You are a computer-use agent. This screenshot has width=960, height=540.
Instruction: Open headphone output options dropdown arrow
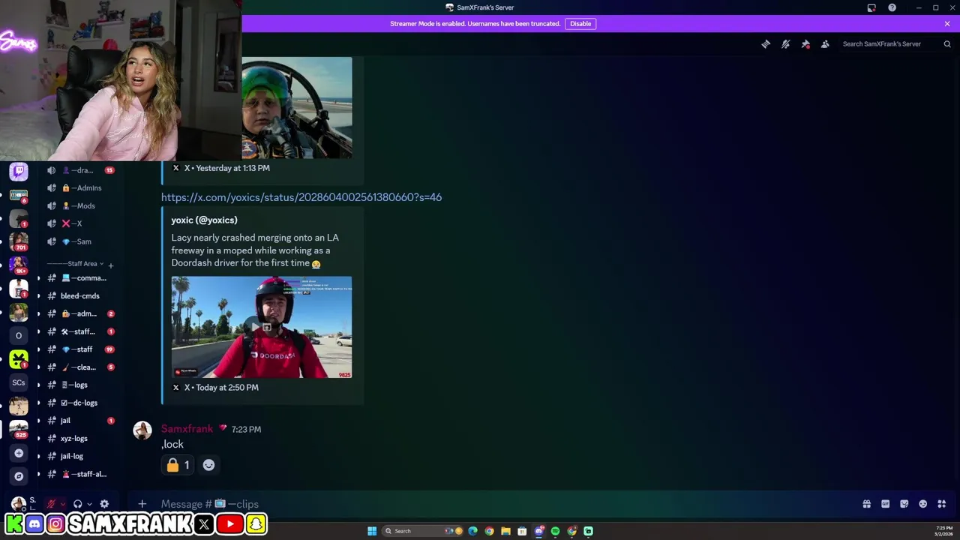coord(89,504)
